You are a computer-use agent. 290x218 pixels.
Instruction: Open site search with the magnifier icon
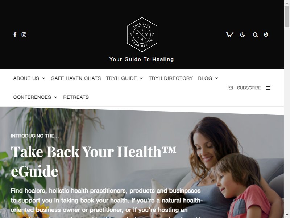(x=256, y=35)
